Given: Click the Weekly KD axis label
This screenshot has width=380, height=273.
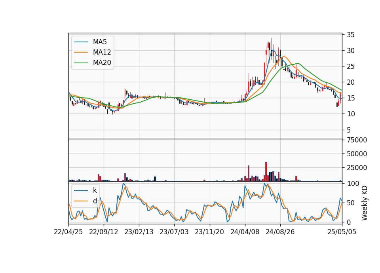Looking at the screenshot, I should click(364, 203).
